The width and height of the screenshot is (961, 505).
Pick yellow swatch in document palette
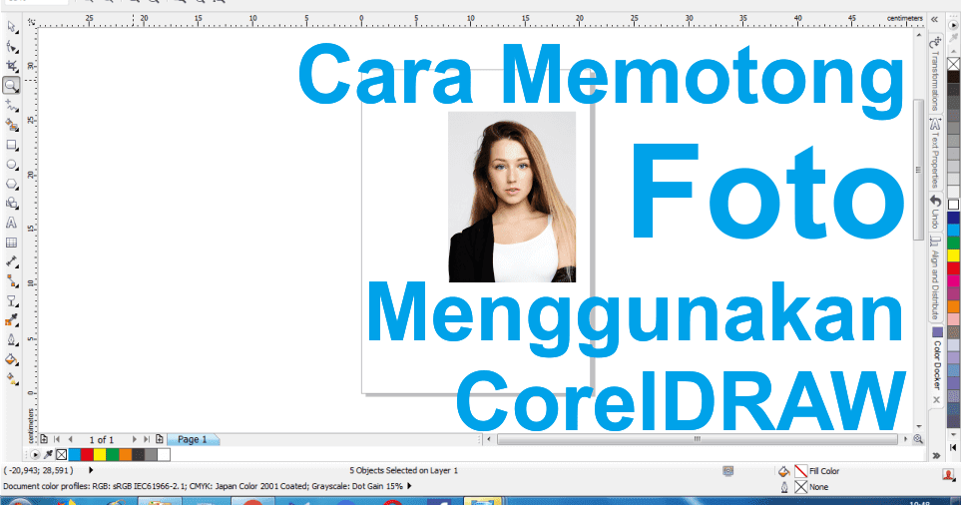[x=100, y=455]
